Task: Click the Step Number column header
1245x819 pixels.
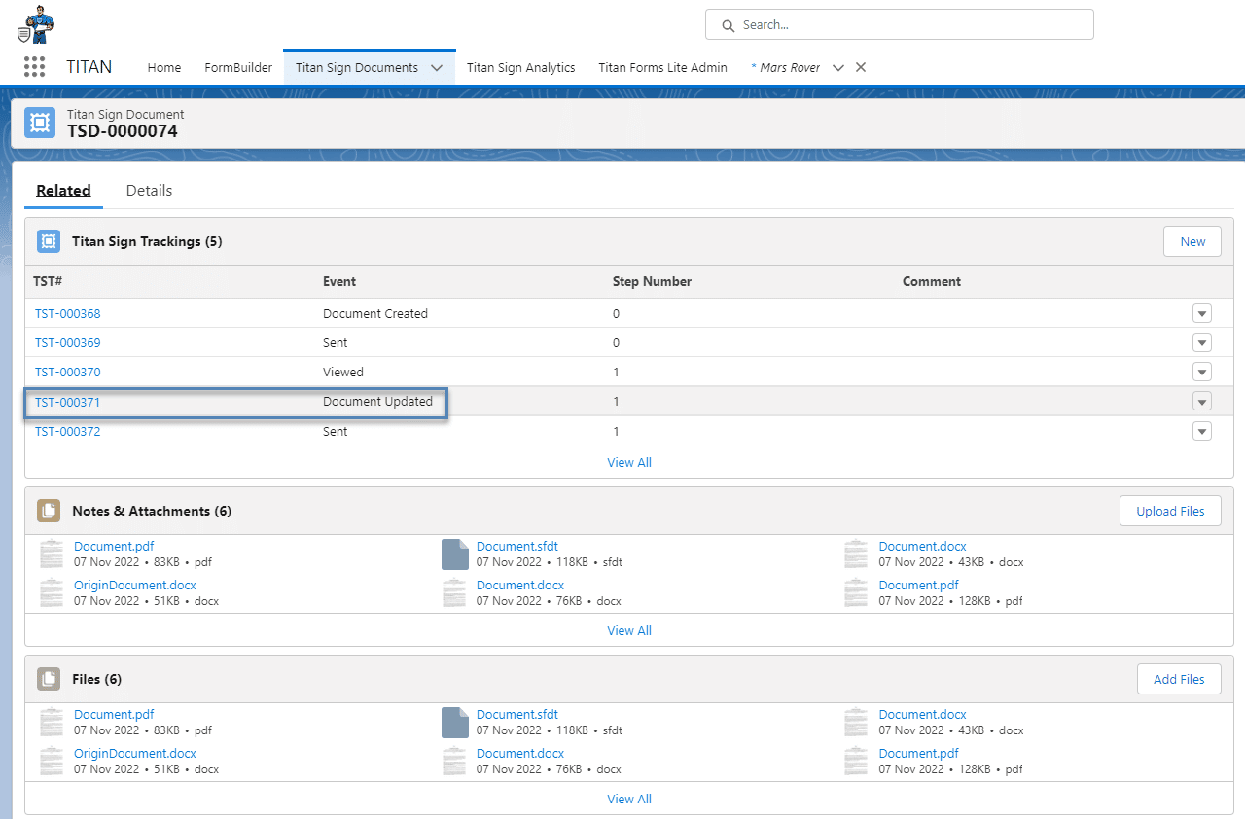Action: click(652, 281)
